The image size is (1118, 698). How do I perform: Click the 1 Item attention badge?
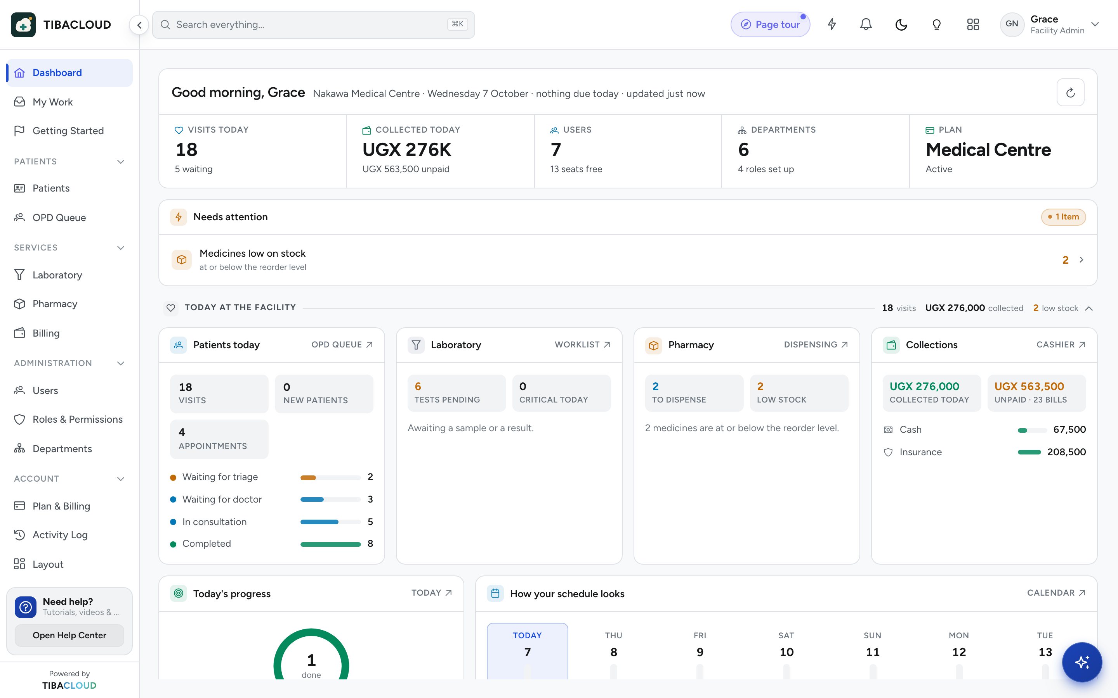coord(1063,217)
